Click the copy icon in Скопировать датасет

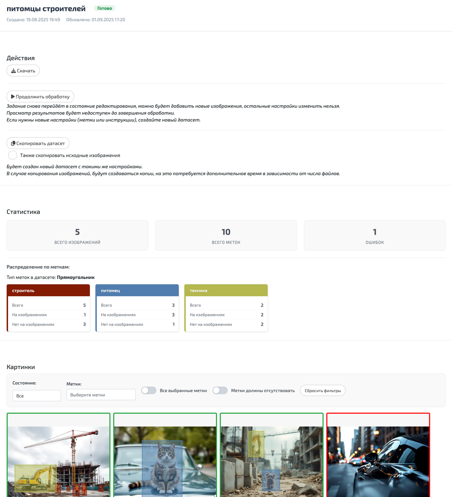coord(13,143)
